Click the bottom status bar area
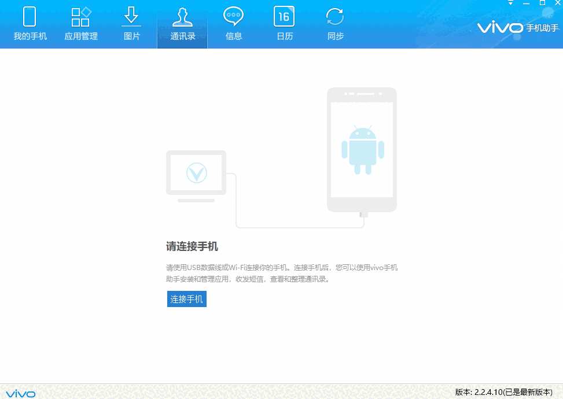 [x=281, y=393]
